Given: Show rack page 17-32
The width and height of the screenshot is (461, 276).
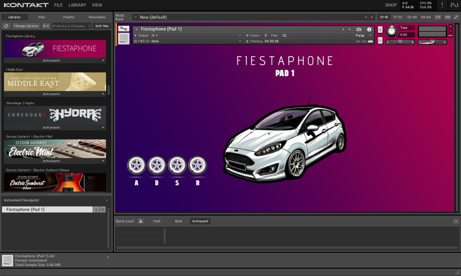Looking at the screenshot, I should click(x=398, y=17).
